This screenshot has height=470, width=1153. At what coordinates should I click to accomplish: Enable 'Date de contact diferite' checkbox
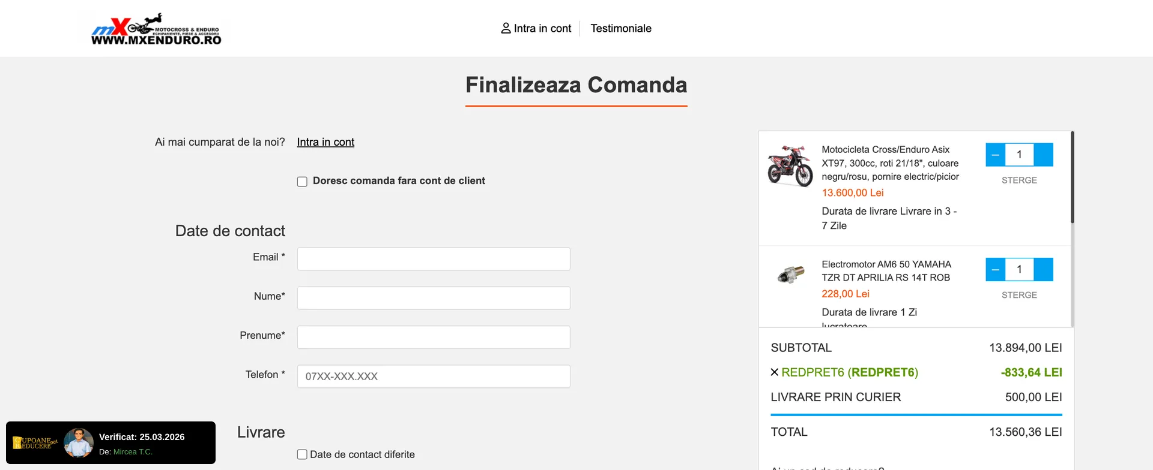tap(302, 454)
